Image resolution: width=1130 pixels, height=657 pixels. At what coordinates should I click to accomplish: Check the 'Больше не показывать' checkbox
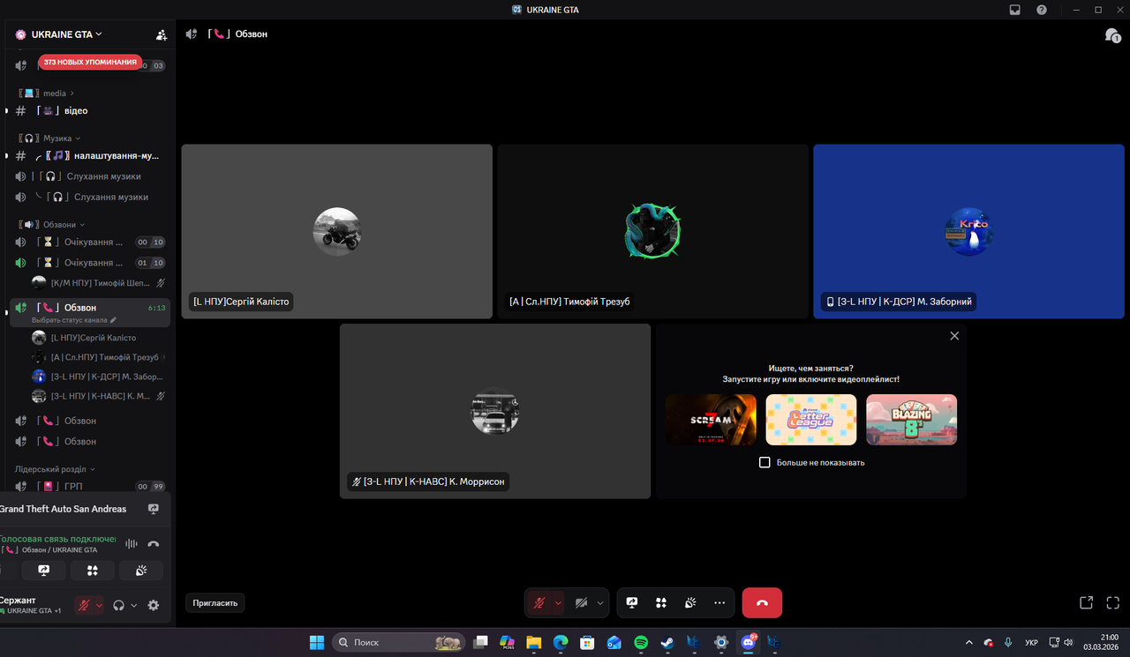coord(765,462)
